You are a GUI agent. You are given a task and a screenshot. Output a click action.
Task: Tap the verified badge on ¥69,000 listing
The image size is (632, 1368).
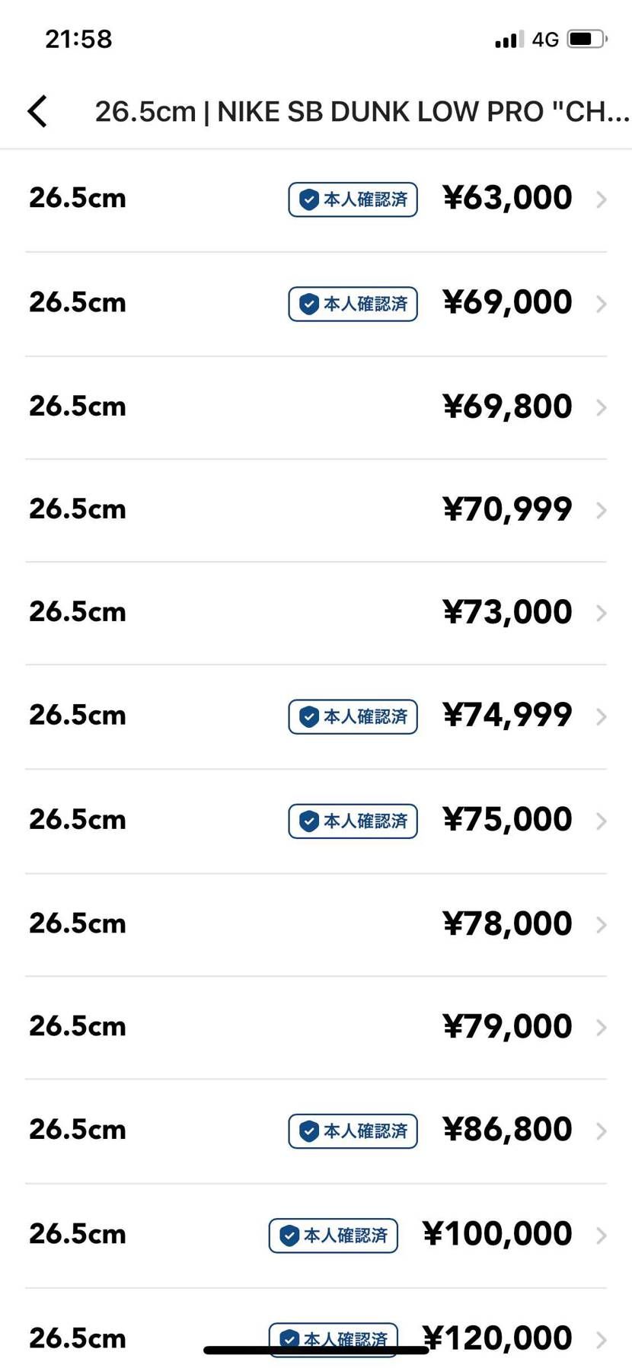coord(353,304)
